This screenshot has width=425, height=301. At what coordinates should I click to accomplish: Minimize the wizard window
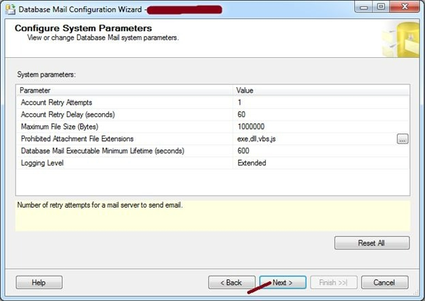(x=364, y=7)
